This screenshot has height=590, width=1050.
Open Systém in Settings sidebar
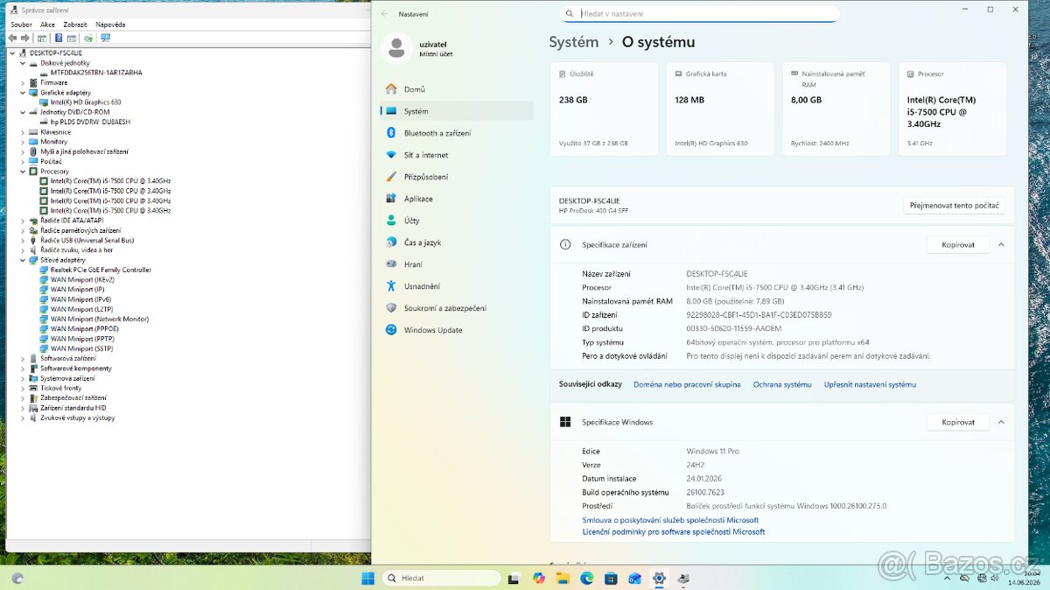[x=457, y=111]
